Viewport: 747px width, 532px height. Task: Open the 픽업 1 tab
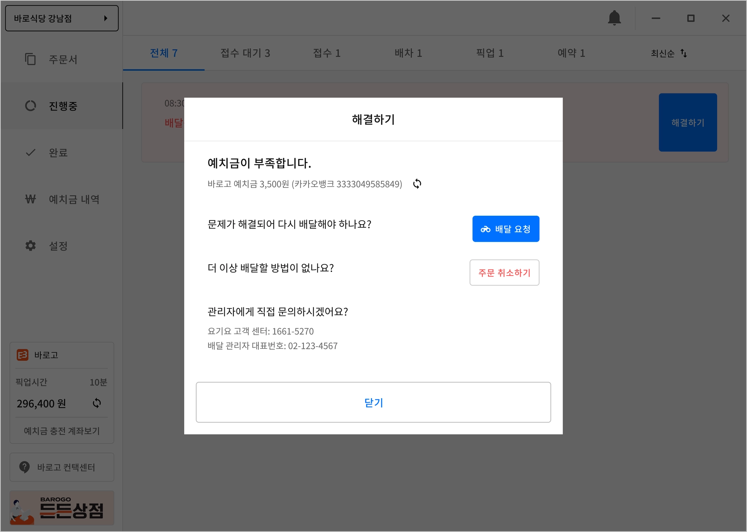click(490, 53)
